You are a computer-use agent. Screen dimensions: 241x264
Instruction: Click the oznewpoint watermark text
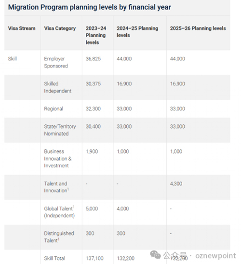tap(215, 256)
